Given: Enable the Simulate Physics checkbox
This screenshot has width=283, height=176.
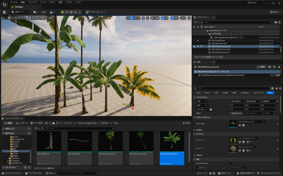Looking at the screenshot, I should (x=231, y=163).
